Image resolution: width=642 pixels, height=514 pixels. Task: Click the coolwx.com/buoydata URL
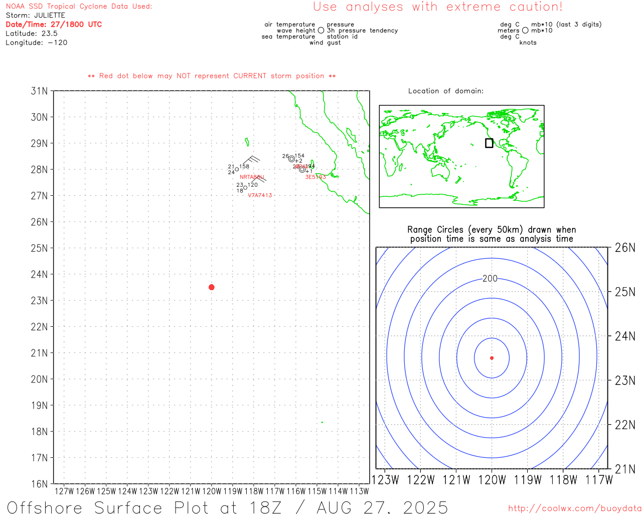575,508
